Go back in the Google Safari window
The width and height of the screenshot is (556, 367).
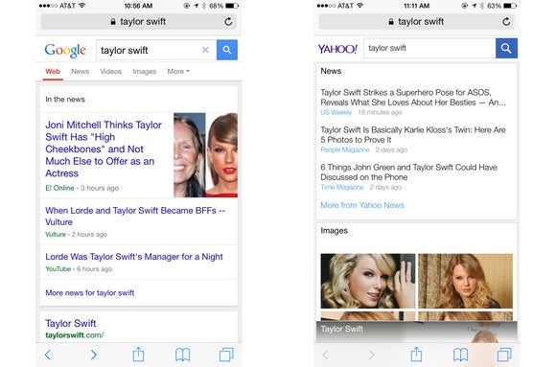pos(48,355)
